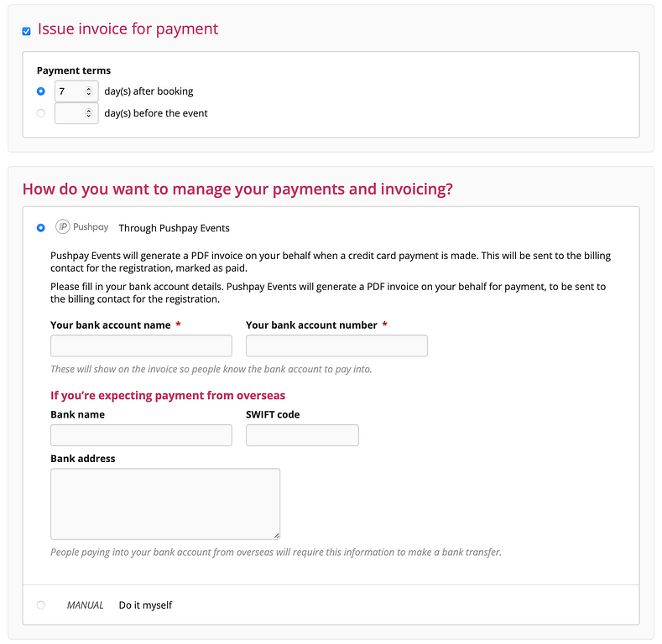Select the days before the event radio option
Screen dimensions: 662x644
pyautogui.click(x=41, y=113)
